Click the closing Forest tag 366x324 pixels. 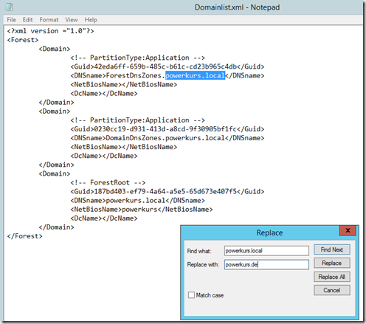(x=24, y=236)
